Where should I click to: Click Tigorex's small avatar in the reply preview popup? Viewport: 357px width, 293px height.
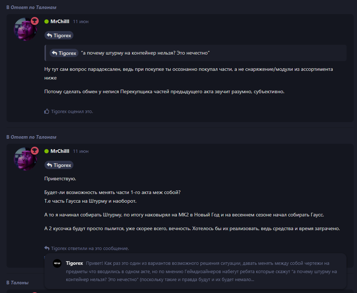pyautogui.click(x=57, y=263)
